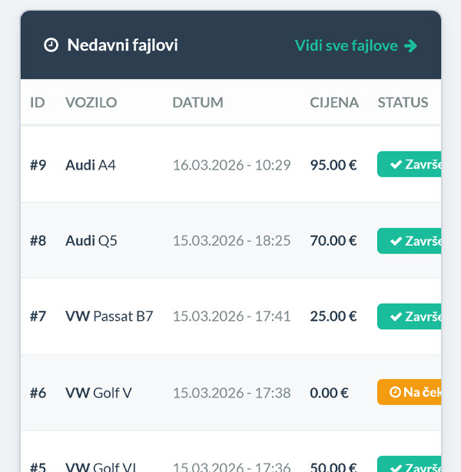Click the Završeno status badge for Audi A4
This screenshot has height=472, width=461.
click(410, 164)
